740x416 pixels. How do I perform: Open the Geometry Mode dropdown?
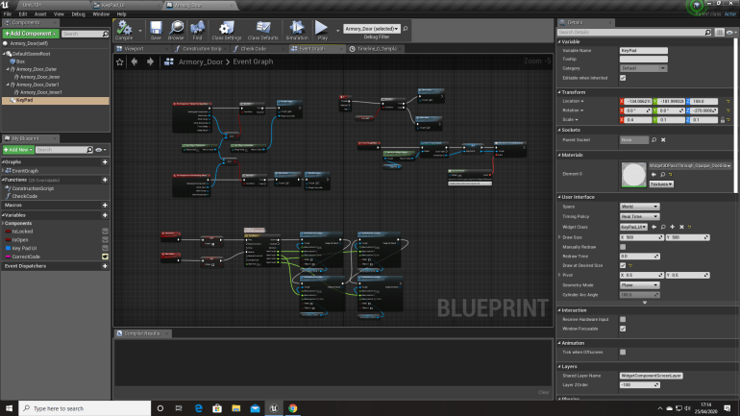pyautogui.click(x=639, y=285)
